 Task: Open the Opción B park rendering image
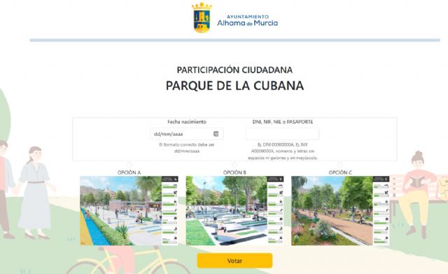[x=234, y=211]
